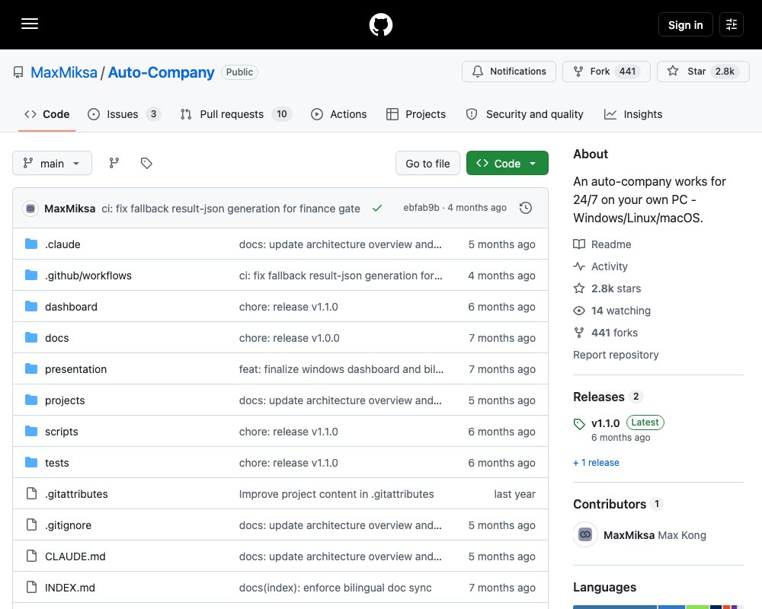This screenshot has width=762, height=609.
Task: Open commit 'Improve project content in .gitattributes'
Action: 336,494
